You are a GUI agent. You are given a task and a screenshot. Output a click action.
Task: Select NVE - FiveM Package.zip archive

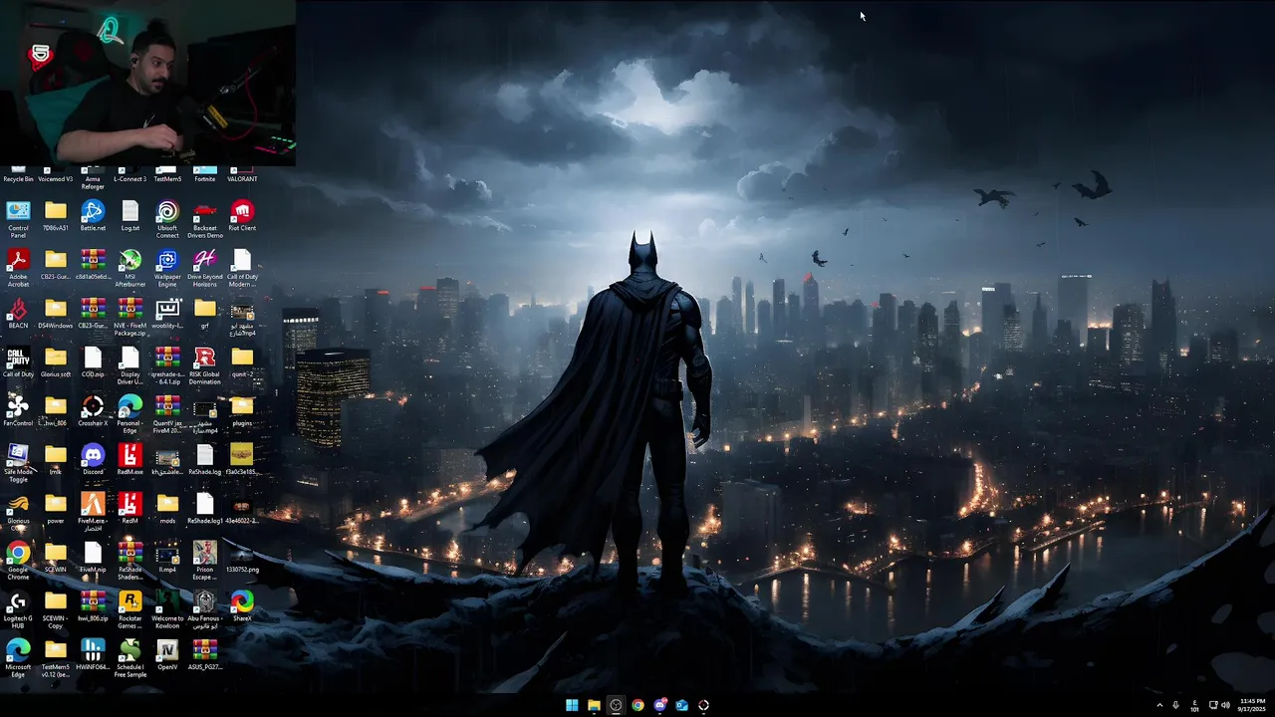[x=130, y=316]
